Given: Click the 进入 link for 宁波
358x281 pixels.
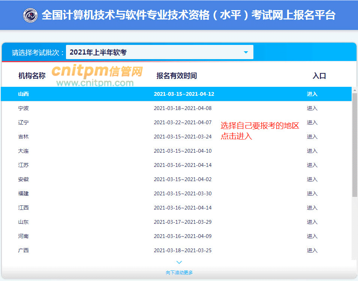Looking at the screenshot, I should coord(312,108).
